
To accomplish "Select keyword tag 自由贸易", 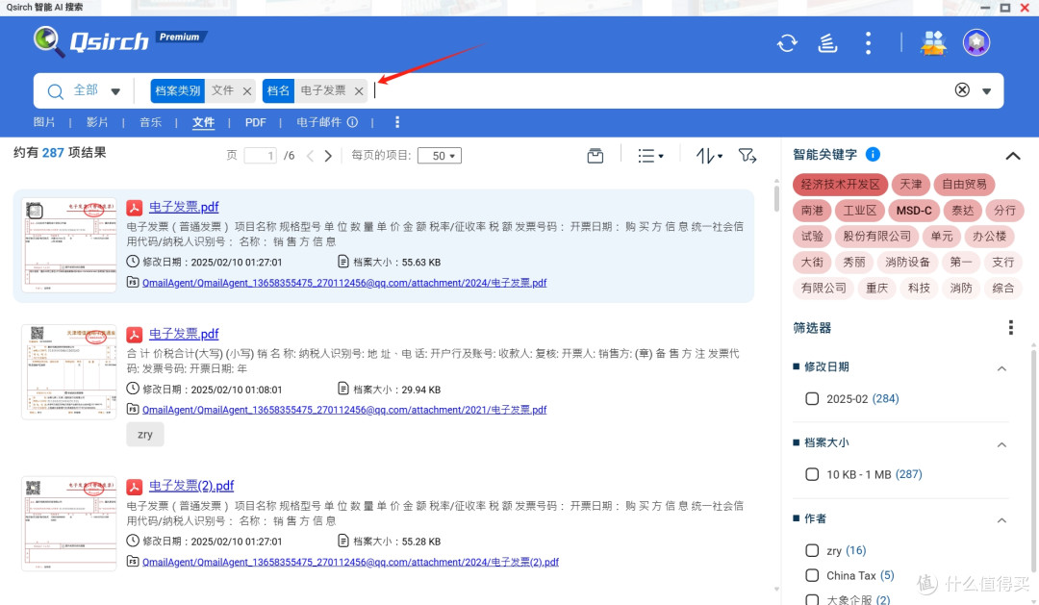I will point(964,185).
